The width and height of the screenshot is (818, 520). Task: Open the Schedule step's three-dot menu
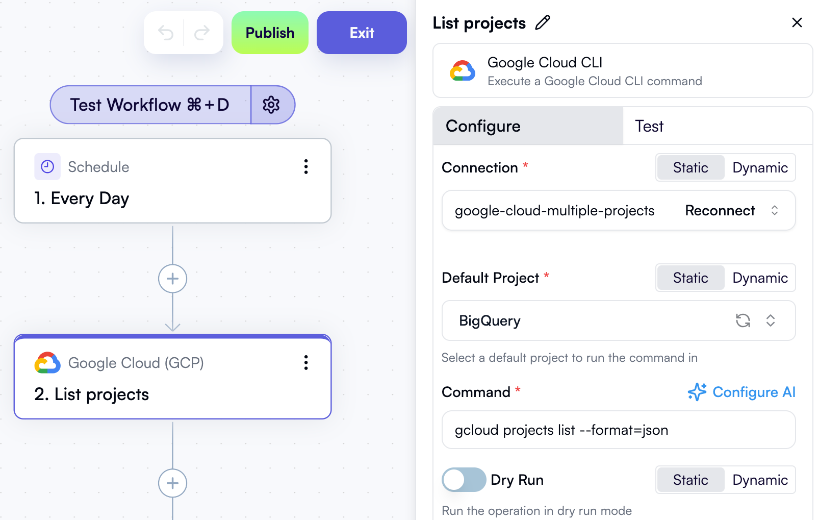coord(306,166)
